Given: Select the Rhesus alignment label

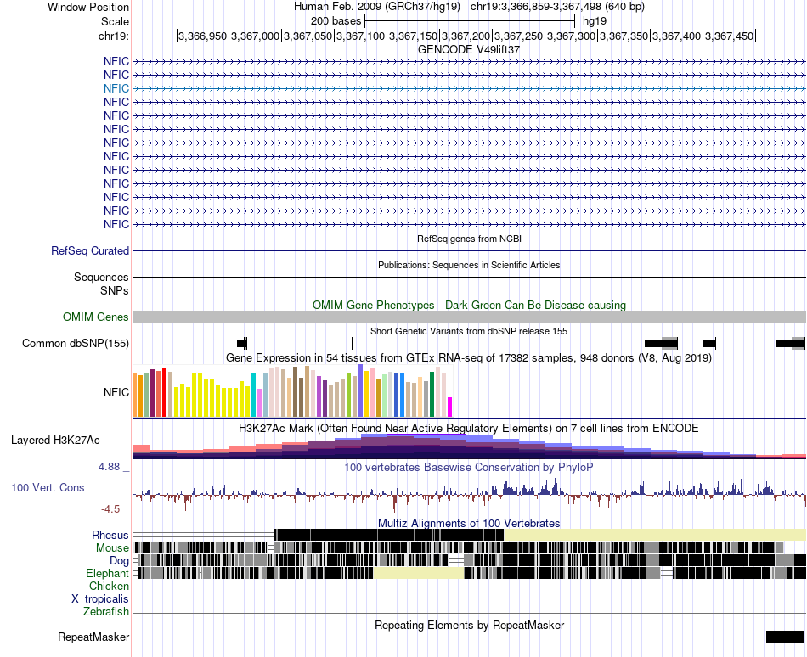Looking at the screenshot, I should [110, 535].
